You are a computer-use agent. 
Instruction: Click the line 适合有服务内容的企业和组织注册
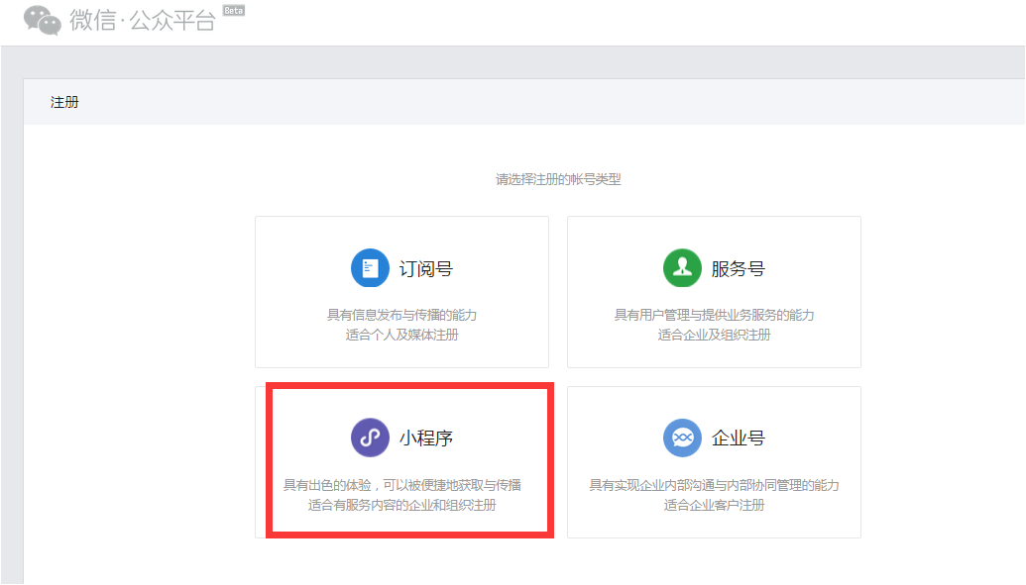click(401, 505)
